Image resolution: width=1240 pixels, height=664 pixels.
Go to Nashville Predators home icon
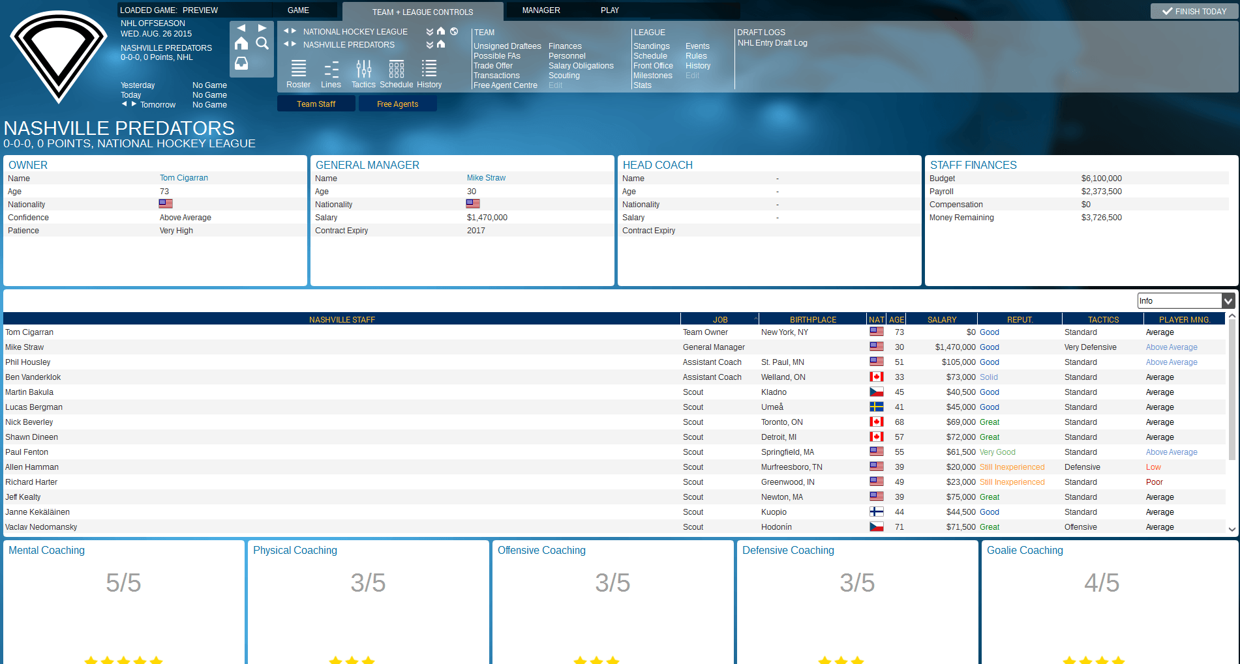pyautogui.click(x=441, y=44)
